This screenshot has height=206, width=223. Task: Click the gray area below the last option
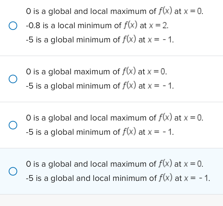pyautogui.click(x=112, y=200)
